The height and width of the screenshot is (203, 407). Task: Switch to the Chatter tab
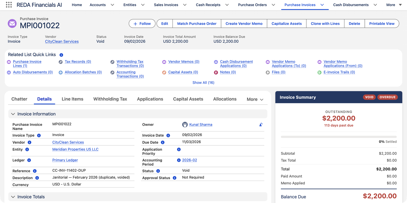pos(19,99)
